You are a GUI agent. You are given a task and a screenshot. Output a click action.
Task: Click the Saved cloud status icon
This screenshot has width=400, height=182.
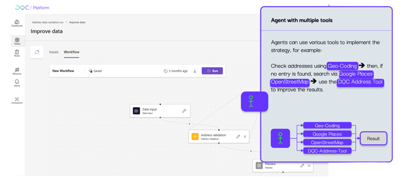pyautogui.click(x=90, y=71)
